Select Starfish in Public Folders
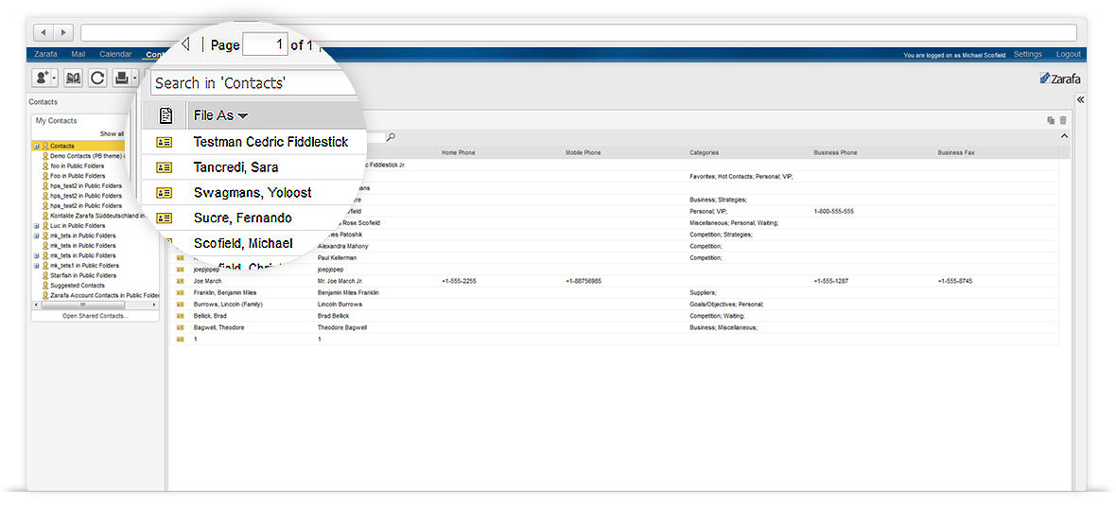This screenshot has height=506, width=1116. tap(82, 275)
